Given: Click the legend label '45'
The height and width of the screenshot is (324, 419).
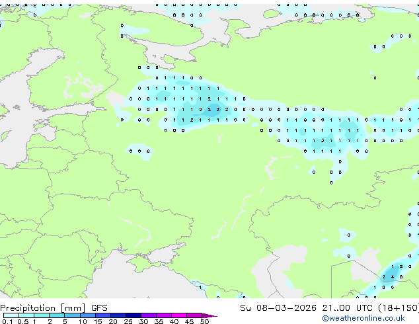Looking at the screenshot, I should point(189,321).
